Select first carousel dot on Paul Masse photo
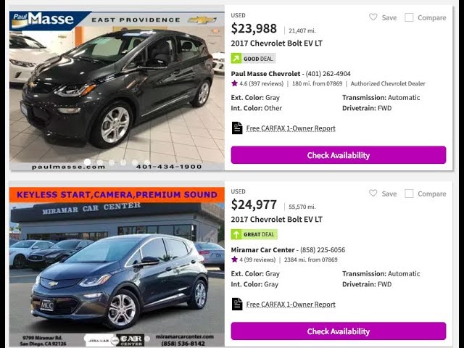 (87, 162)
